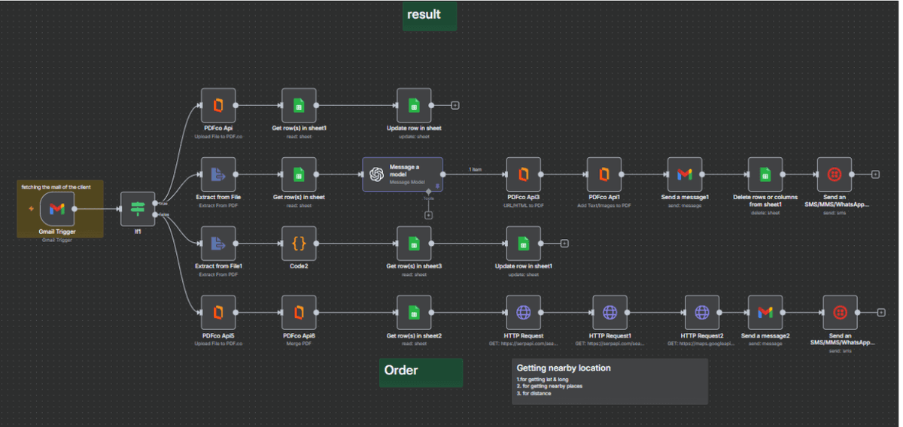Select the HTTP Request2 node

tap(701, 313)
